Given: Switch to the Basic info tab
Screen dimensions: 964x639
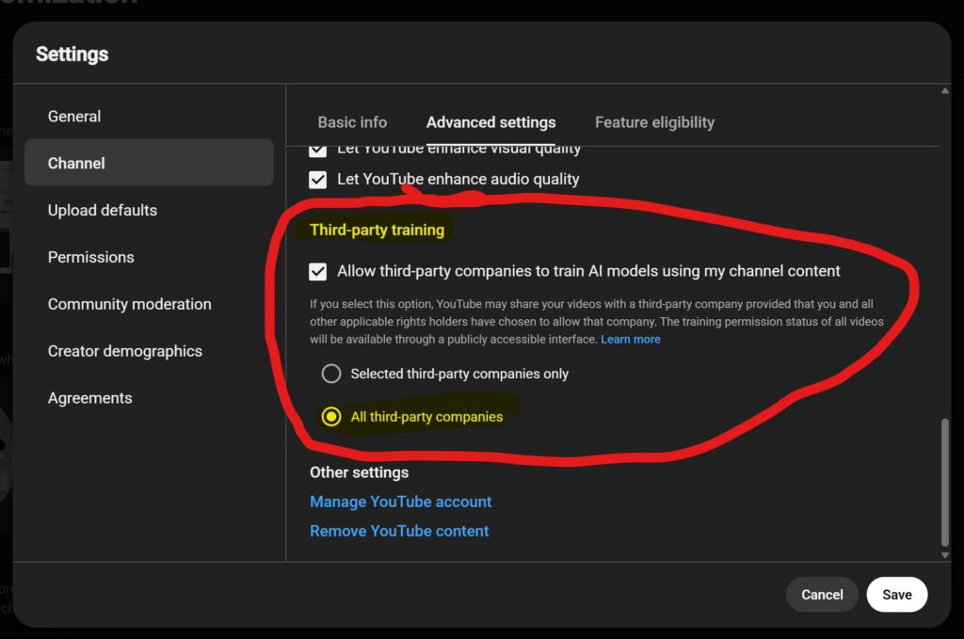Looking at the screenshot, I should click(x=352, y=122).
